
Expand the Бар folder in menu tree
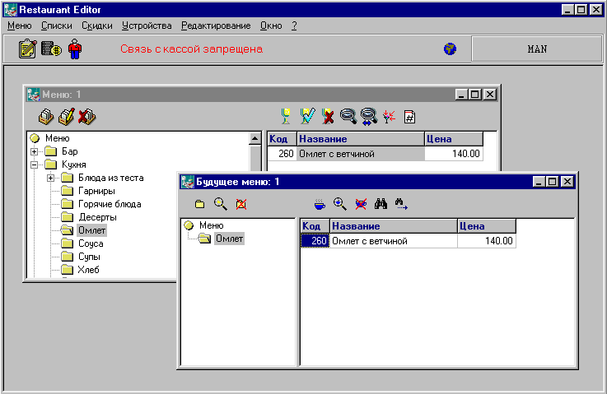(x=34, y=151)
